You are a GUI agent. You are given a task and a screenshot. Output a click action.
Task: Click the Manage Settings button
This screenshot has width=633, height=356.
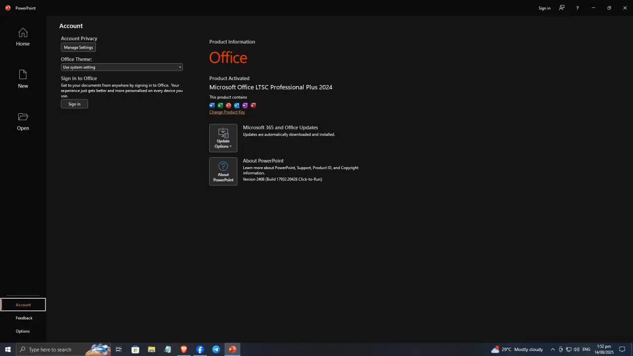click(79, 47)
